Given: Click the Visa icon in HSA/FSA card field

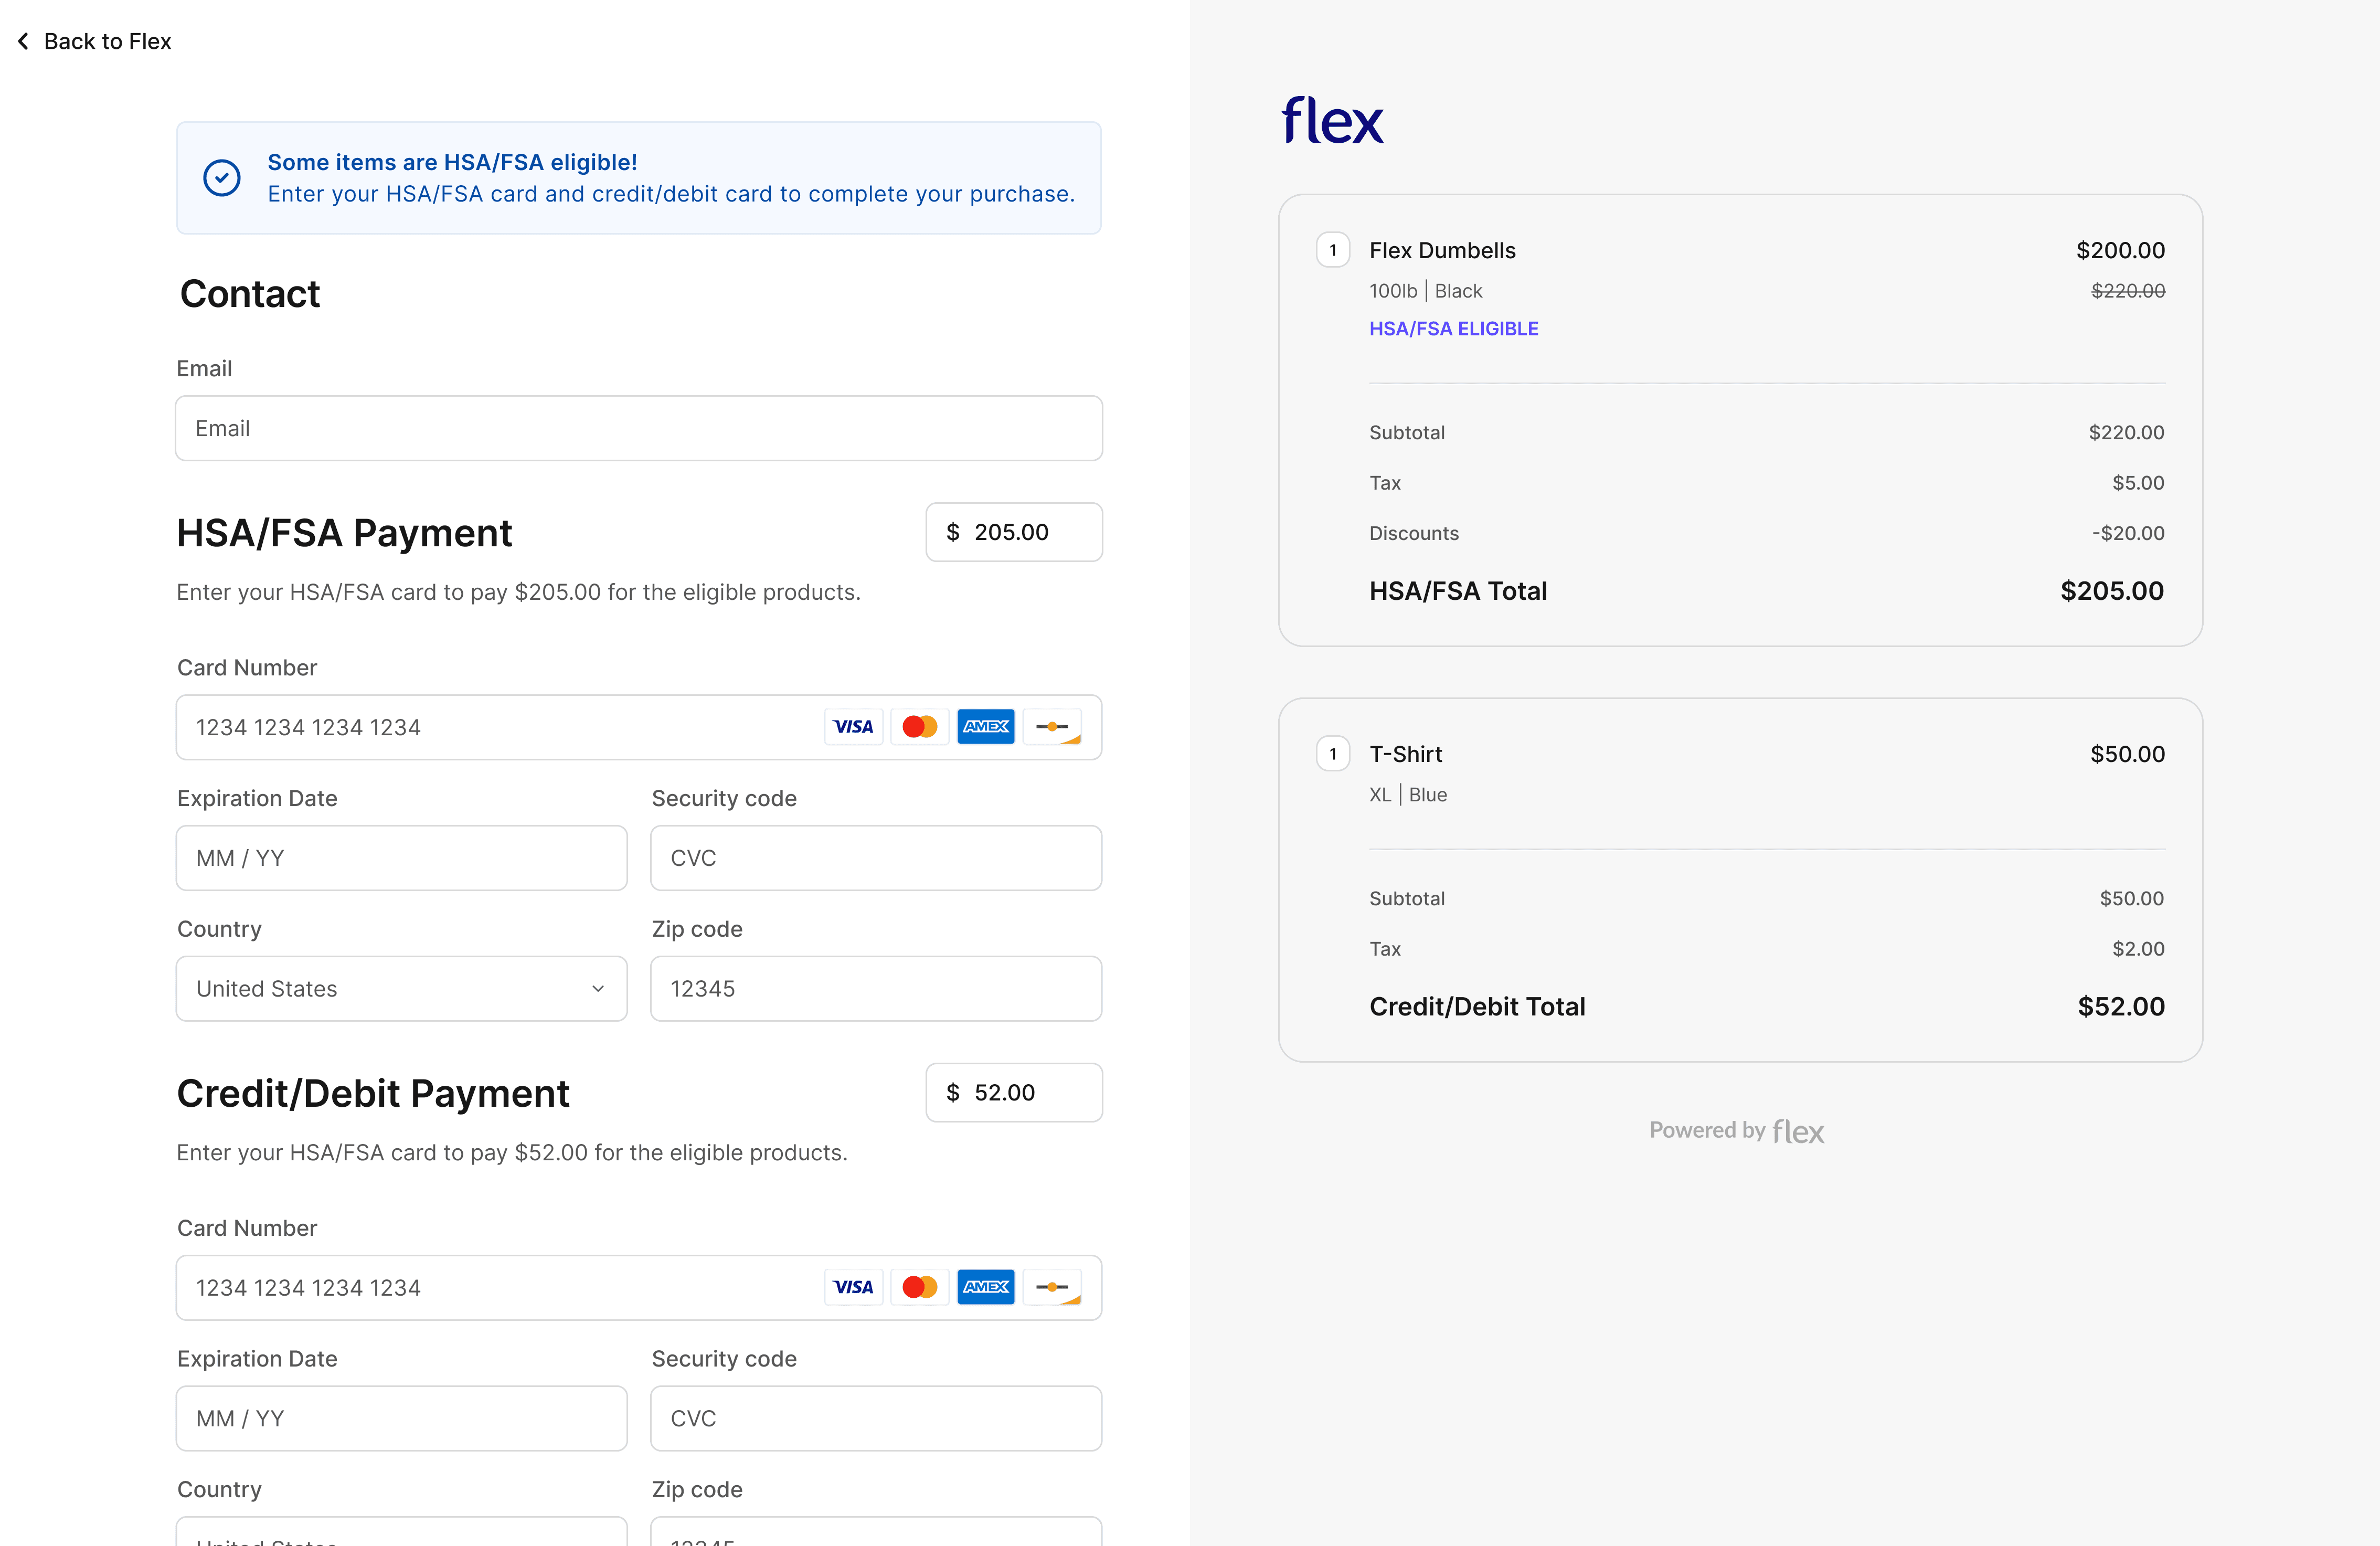Looking at the screenshot, I should [x=853, y=727].
